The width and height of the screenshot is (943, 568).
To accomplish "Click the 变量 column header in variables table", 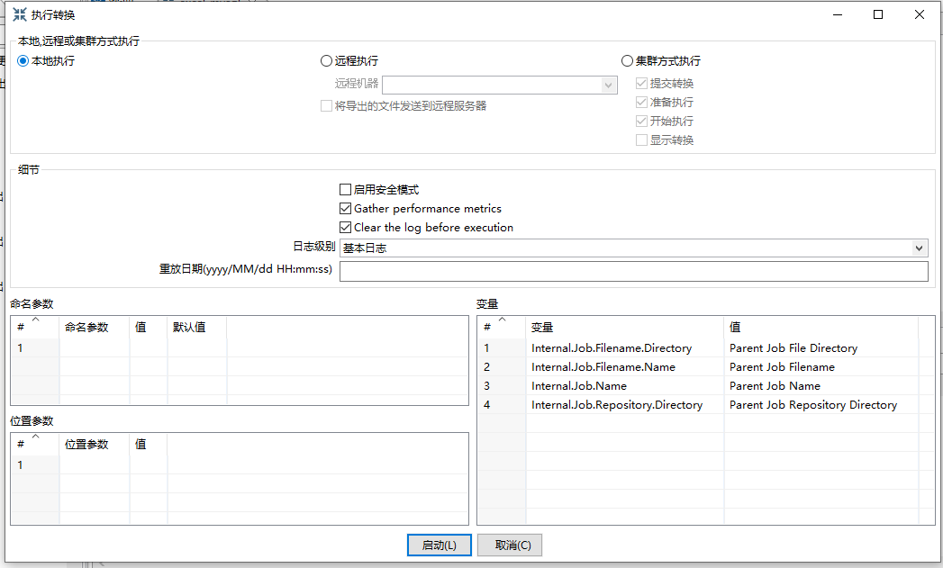I will click(x=625, y=327).
